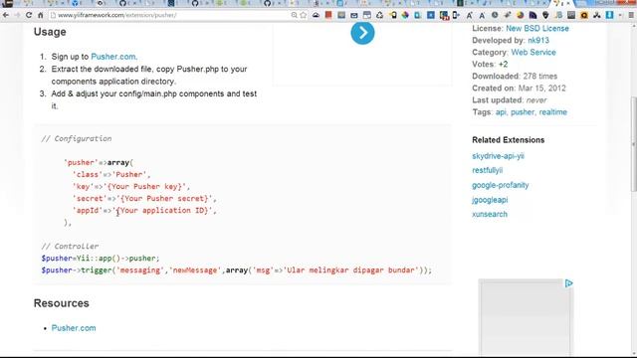The height and width of the screenshot is (358, 637).
Task: Click the blue circle next arrow button
Action: point(362,33)
